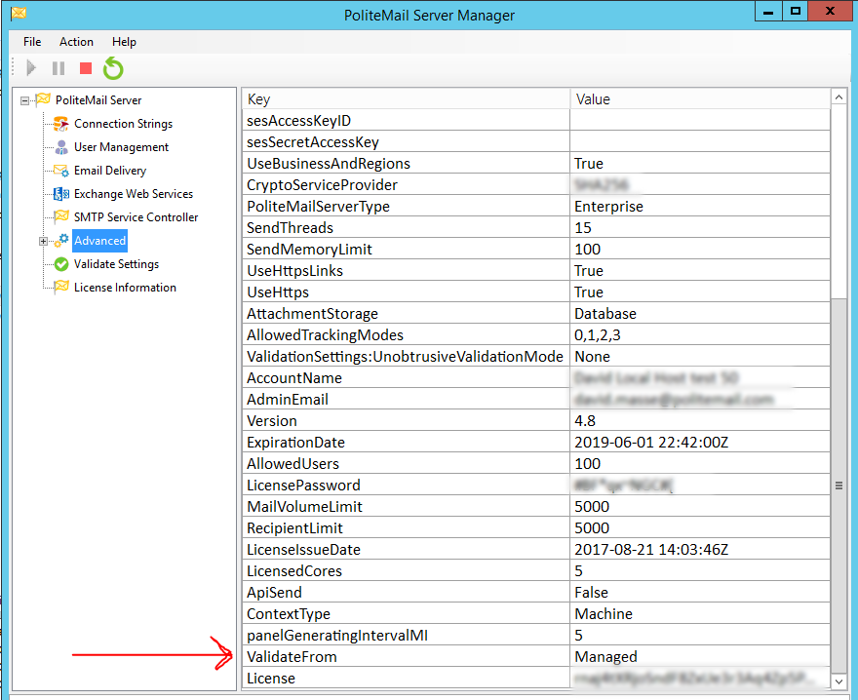
Task: Click the Advanced gears icon
Action: 61,240
